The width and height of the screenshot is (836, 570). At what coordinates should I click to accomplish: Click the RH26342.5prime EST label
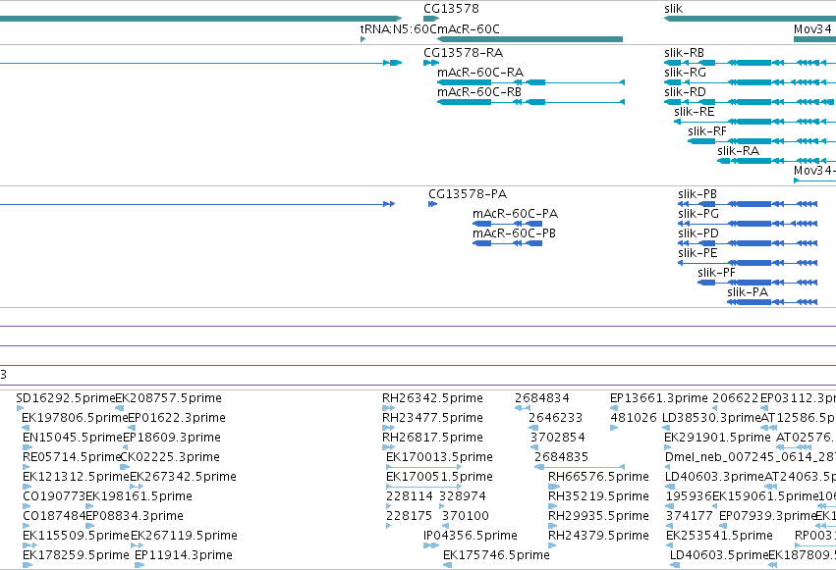(432, 398)
